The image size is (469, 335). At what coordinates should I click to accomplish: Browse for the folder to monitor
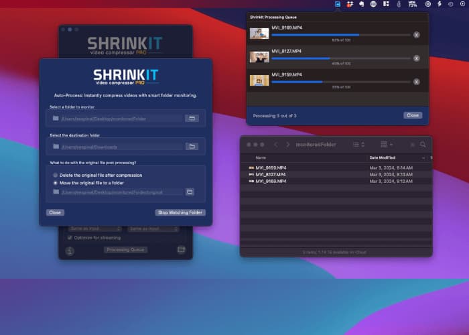[x=192, y=119]
